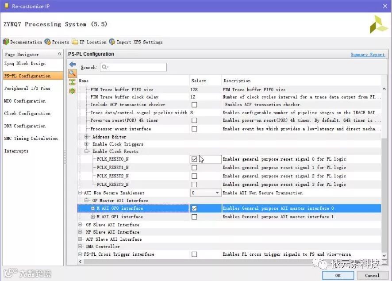Image resolution: width=392 pixels, height=281 pixels.
Task: Click the collapse all tree icon
Action: [x=72, y=82]
